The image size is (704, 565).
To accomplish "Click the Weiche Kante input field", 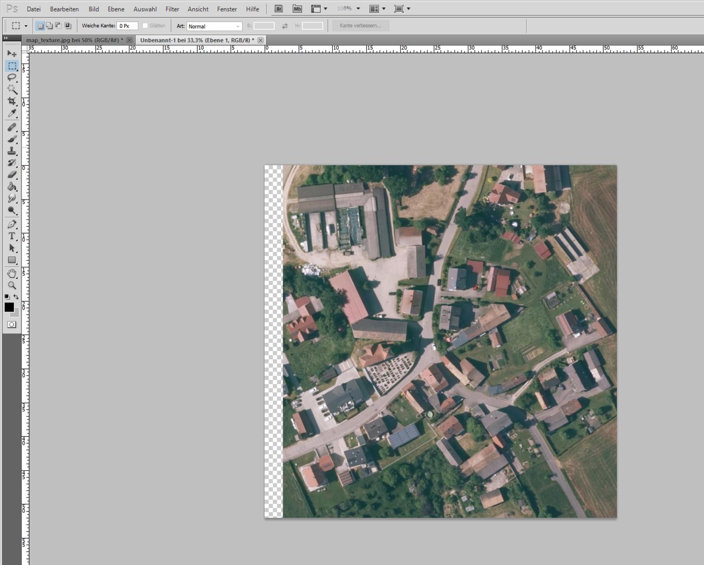I will click(x=127, y=26).
